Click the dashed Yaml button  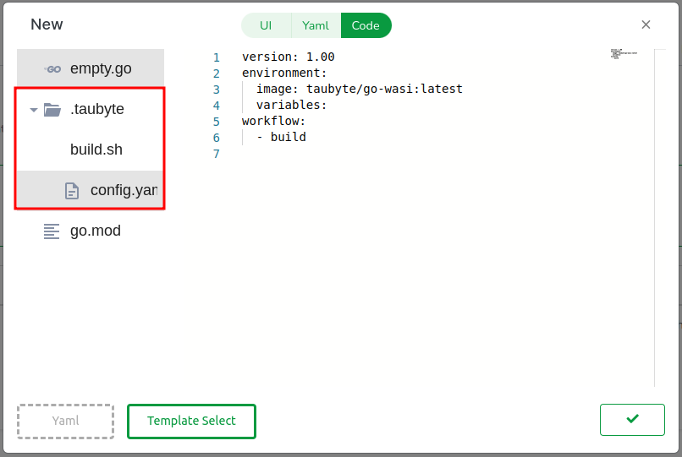65,421
